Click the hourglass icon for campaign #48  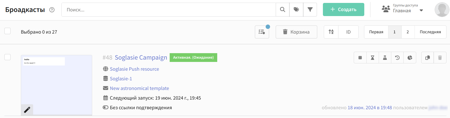click(373, 58)
